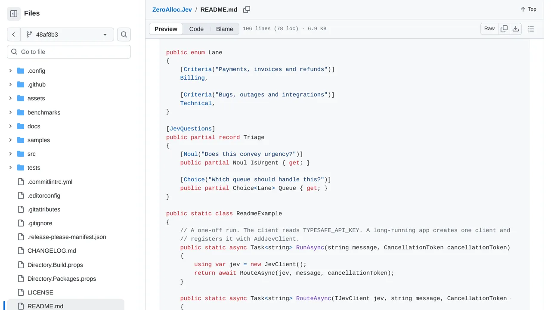Expand the benchmarks folder
551x310 pixels.
click(x=10, y=112)
